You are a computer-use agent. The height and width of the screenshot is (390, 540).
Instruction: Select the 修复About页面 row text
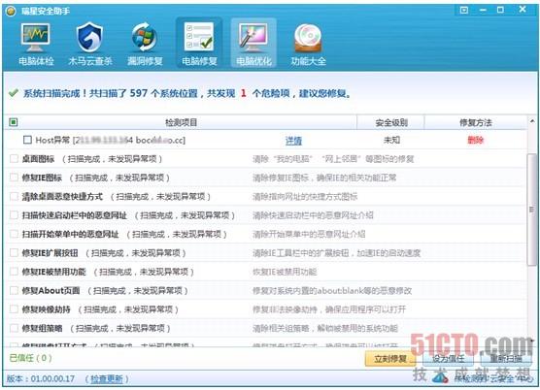click(x=51, y=291)
